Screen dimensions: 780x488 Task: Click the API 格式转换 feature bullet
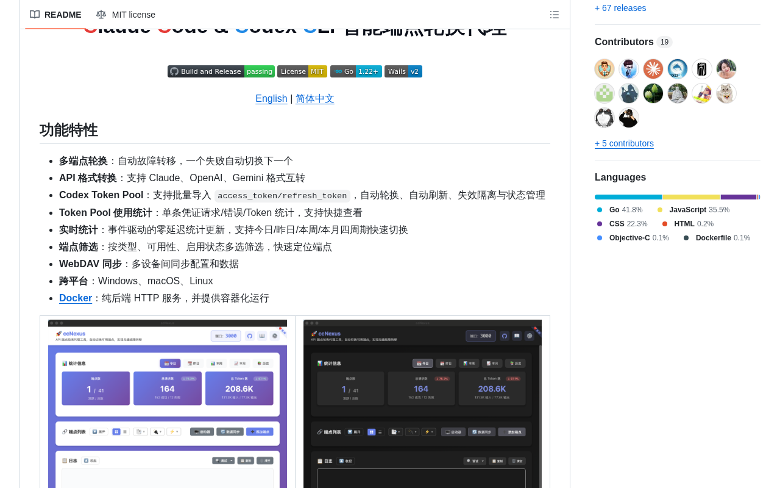pyautogui.click(x=88, y=178)
